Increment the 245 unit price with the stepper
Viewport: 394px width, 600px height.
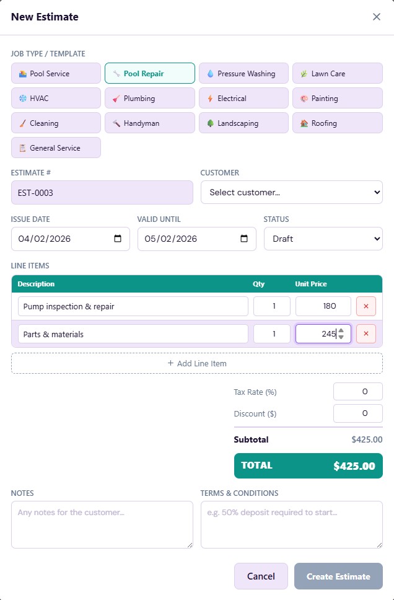pos(341,330)
